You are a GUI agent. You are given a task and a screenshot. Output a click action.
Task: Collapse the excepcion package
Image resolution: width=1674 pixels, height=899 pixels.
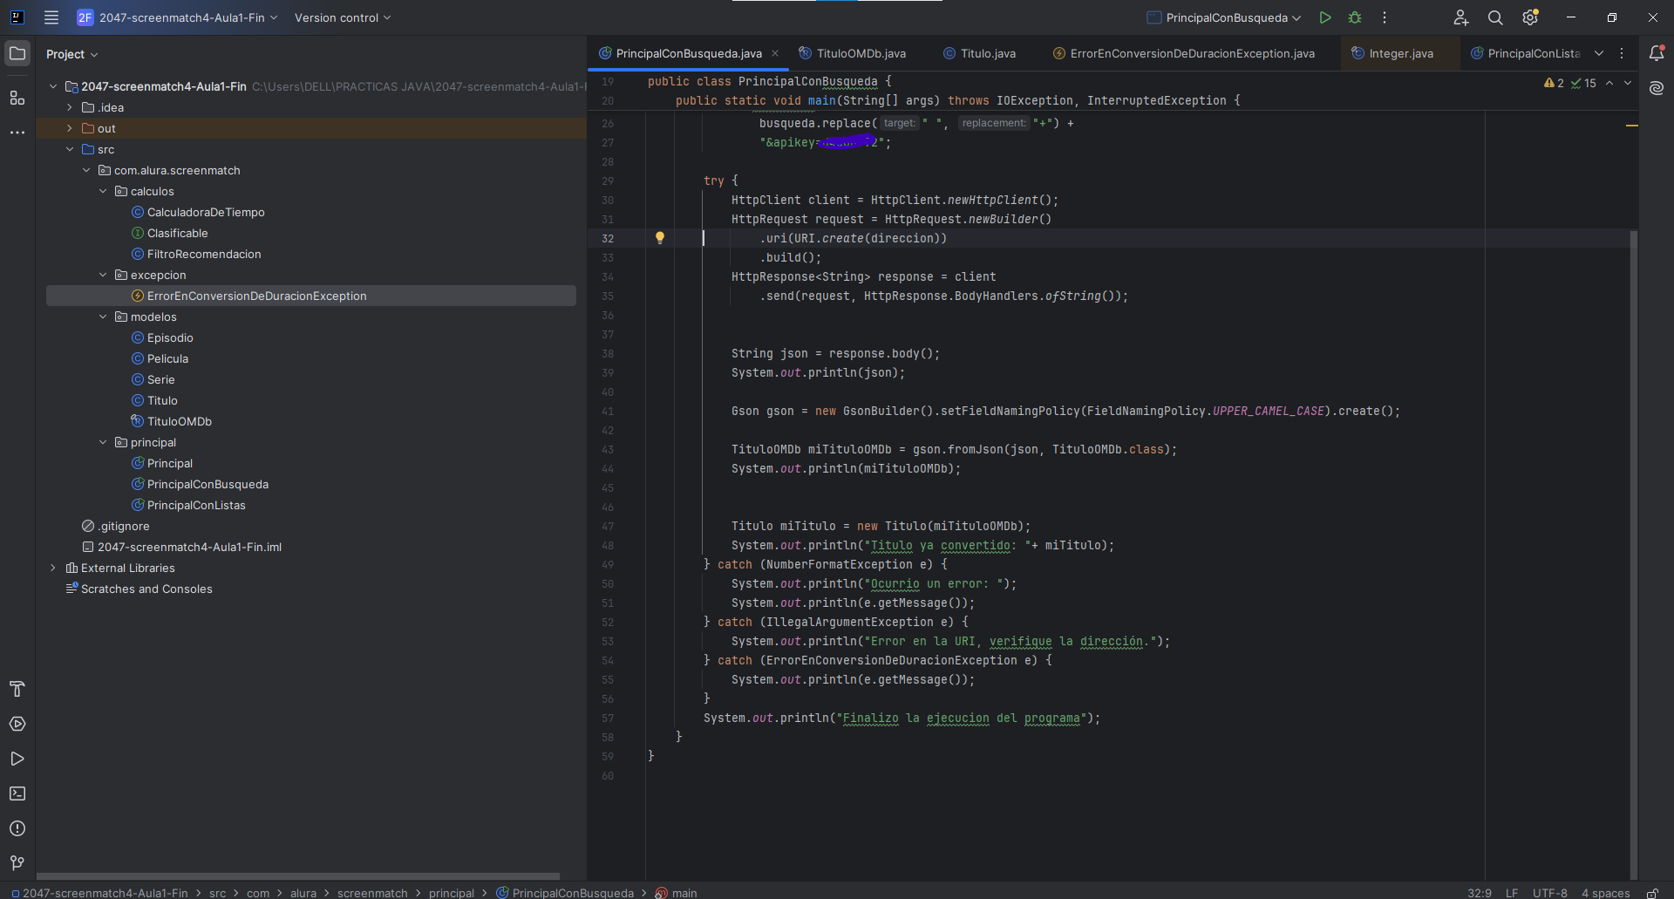click(x=103, y=275)
